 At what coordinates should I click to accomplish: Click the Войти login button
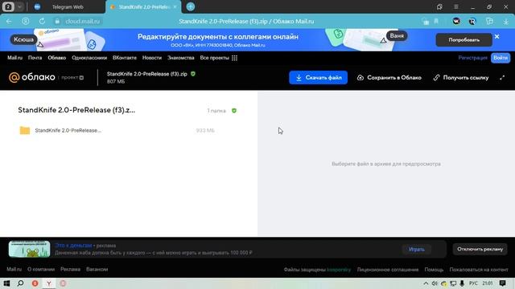pos(501,58)
